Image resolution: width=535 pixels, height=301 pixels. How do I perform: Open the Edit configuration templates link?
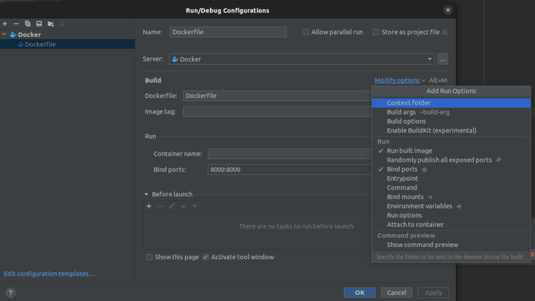pyautogui.click(x=49, y=274)
